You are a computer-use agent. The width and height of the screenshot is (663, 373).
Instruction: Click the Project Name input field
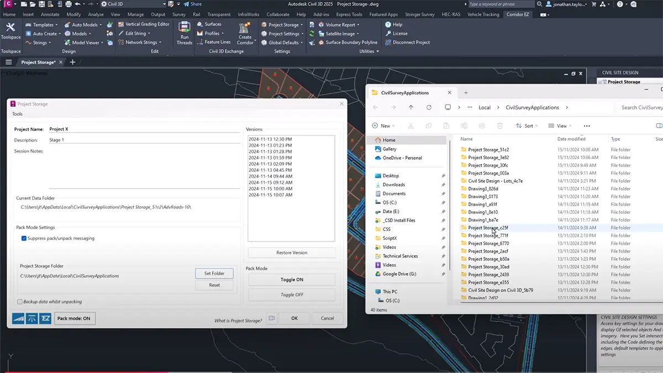144,129
